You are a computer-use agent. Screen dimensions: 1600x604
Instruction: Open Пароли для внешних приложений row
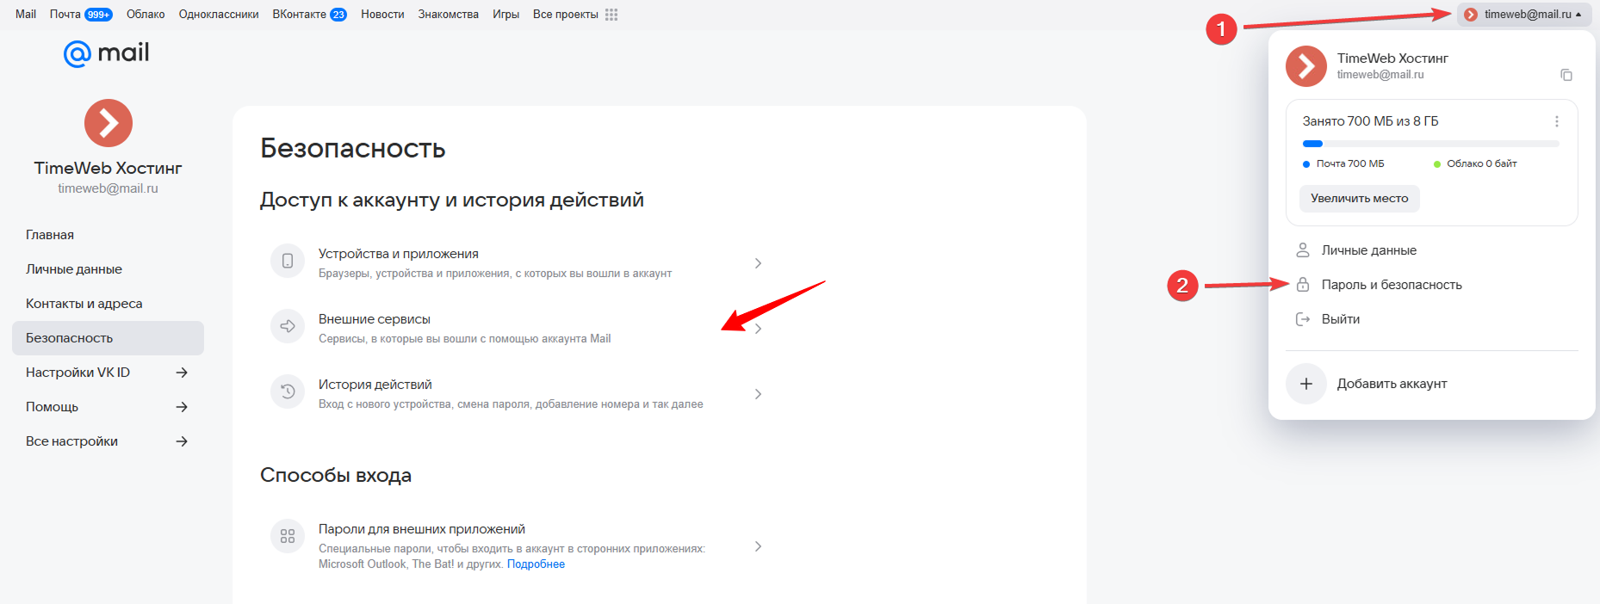[518, 545]
